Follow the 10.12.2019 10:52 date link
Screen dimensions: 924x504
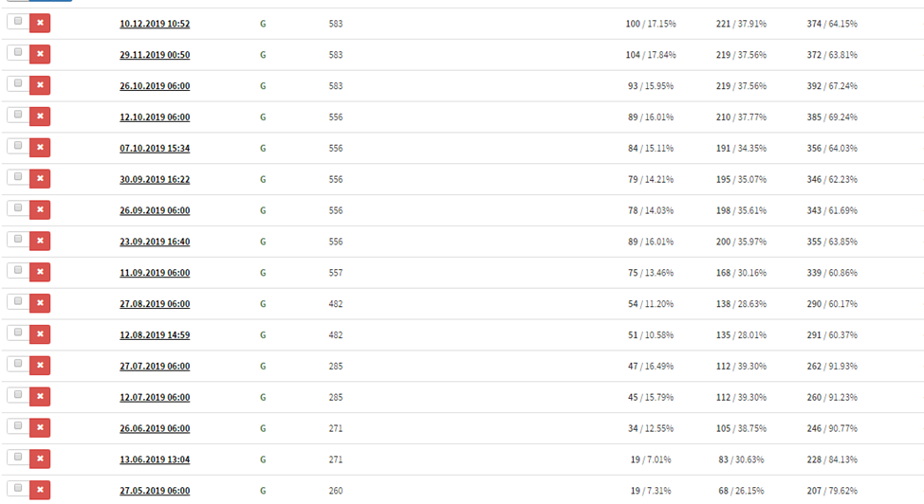click(155, 24)
